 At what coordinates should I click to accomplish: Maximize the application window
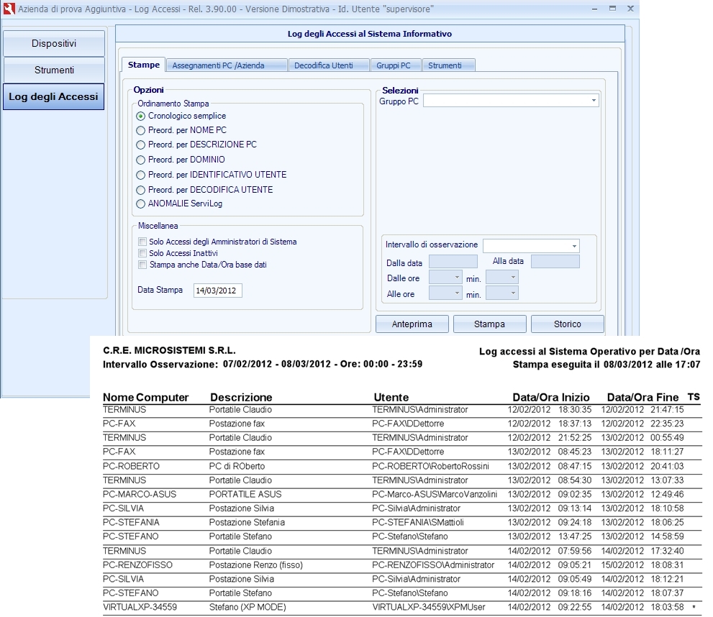pos(612,8)
